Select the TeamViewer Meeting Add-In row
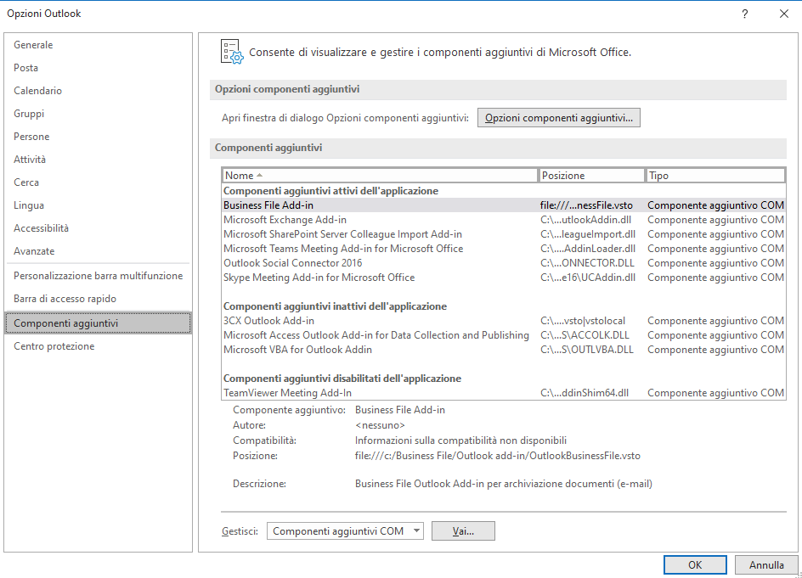Screen dimensions: 802x578 [503, 393]
